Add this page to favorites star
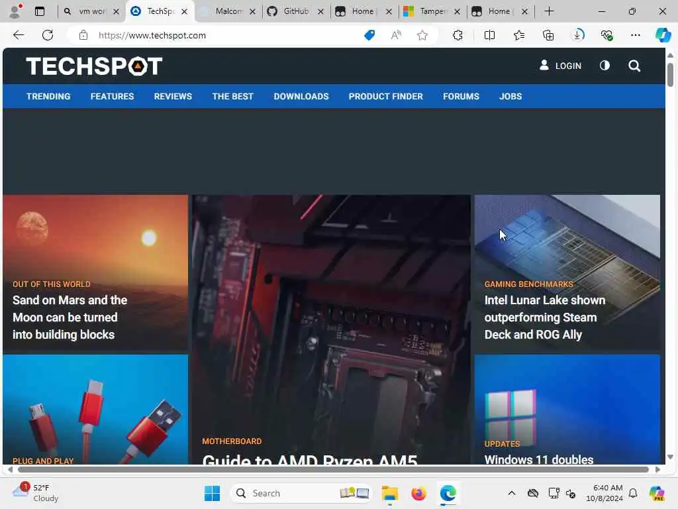 click(422, 35)
